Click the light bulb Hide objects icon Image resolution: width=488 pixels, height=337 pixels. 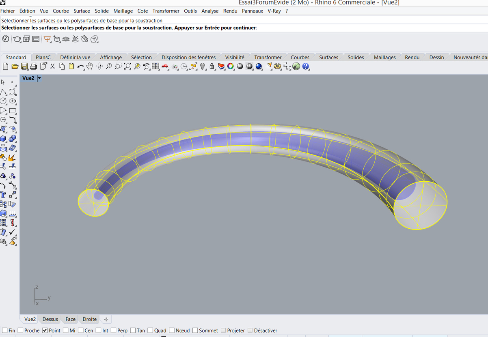[203, 67]
